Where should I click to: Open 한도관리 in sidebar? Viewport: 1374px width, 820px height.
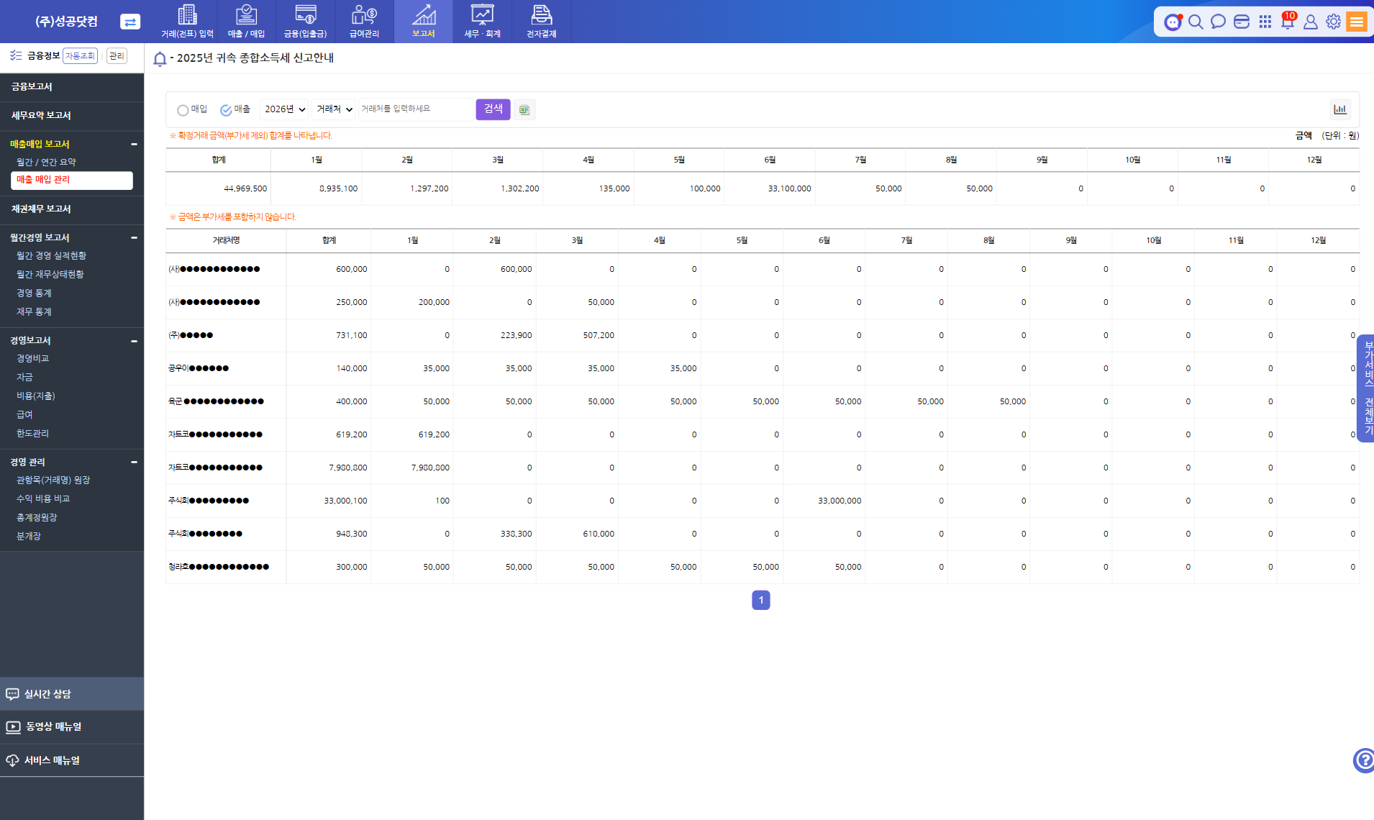coord(32,434)
